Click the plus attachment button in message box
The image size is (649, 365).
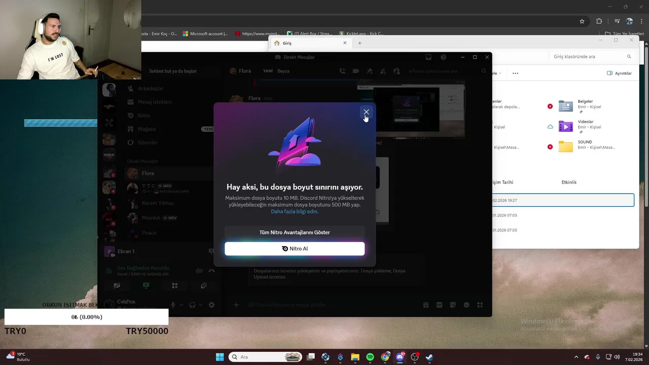point(236,305)
